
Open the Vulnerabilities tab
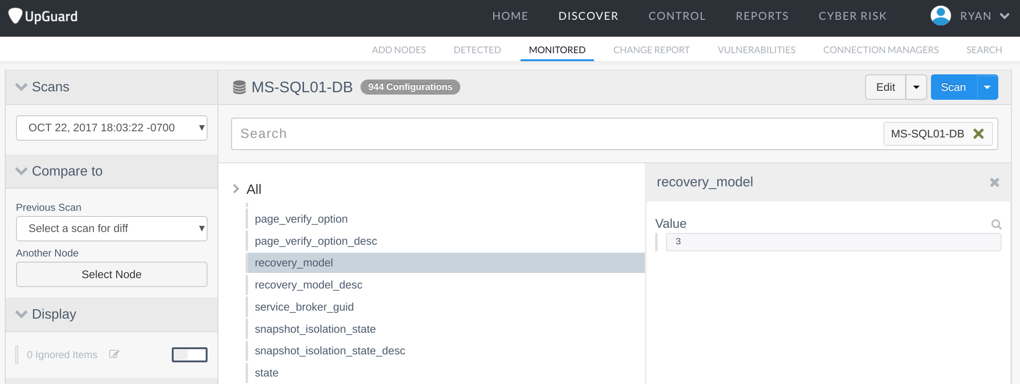click(x=756, y=50)
